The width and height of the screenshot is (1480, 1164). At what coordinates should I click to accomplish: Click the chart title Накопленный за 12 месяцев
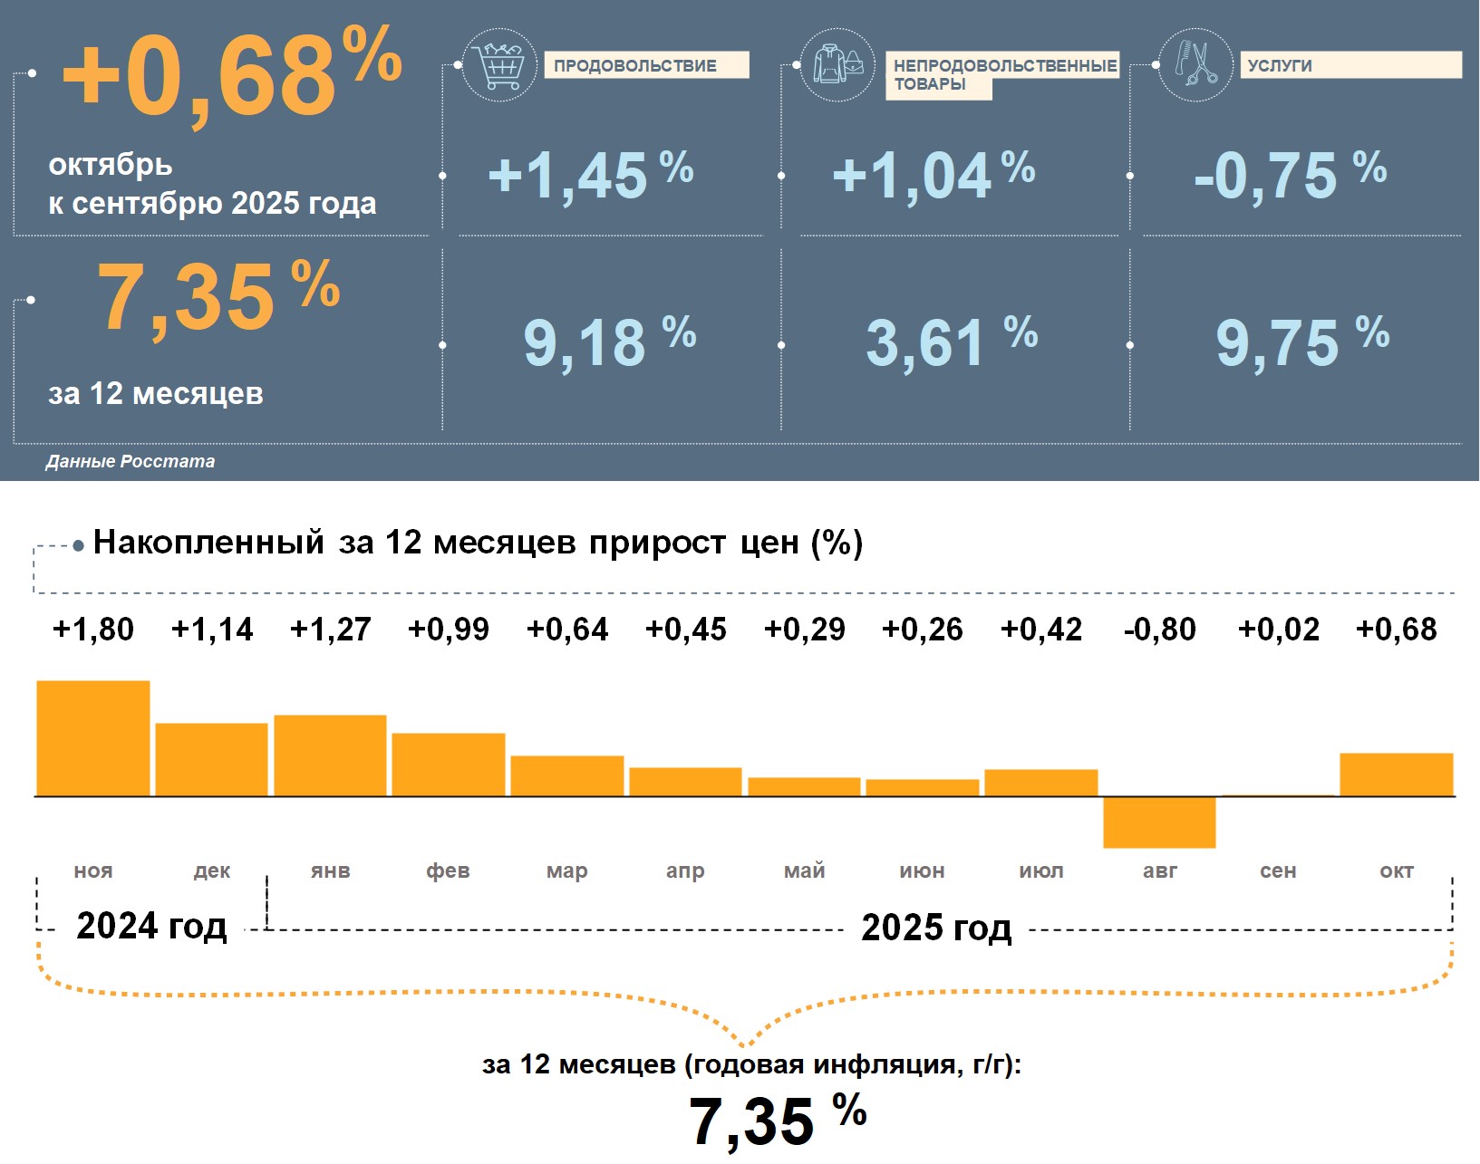[478, 543]
